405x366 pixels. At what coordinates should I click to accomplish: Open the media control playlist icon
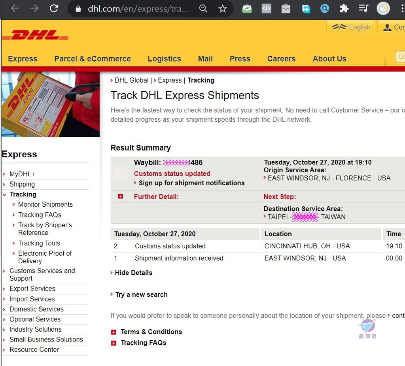point(363,9)
